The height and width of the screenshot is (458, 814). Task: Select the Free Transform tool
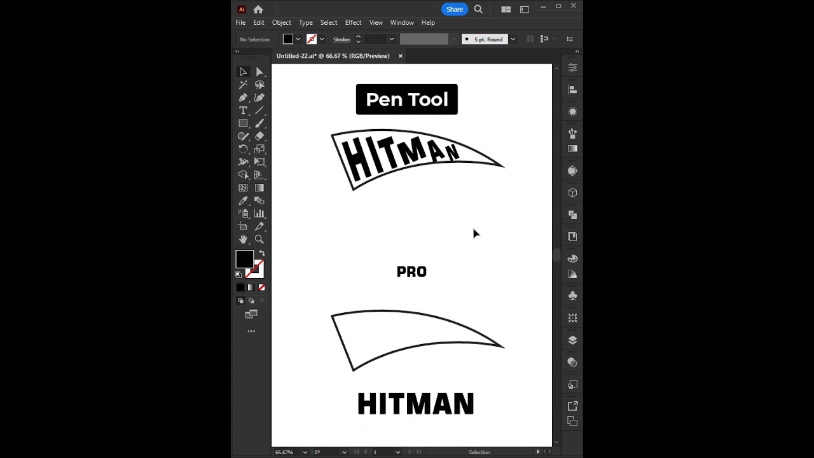pyautogui.click(x=259, y=162)
